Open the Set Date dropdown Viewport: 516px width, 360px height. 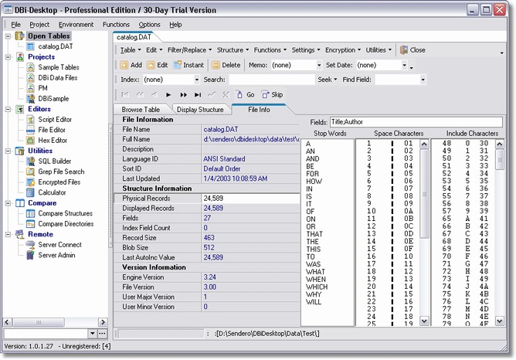pyautogui.click(x=404, y=65)
